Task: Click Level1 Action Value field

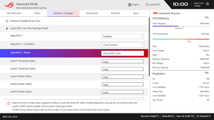Action: (x=123, y=77)
